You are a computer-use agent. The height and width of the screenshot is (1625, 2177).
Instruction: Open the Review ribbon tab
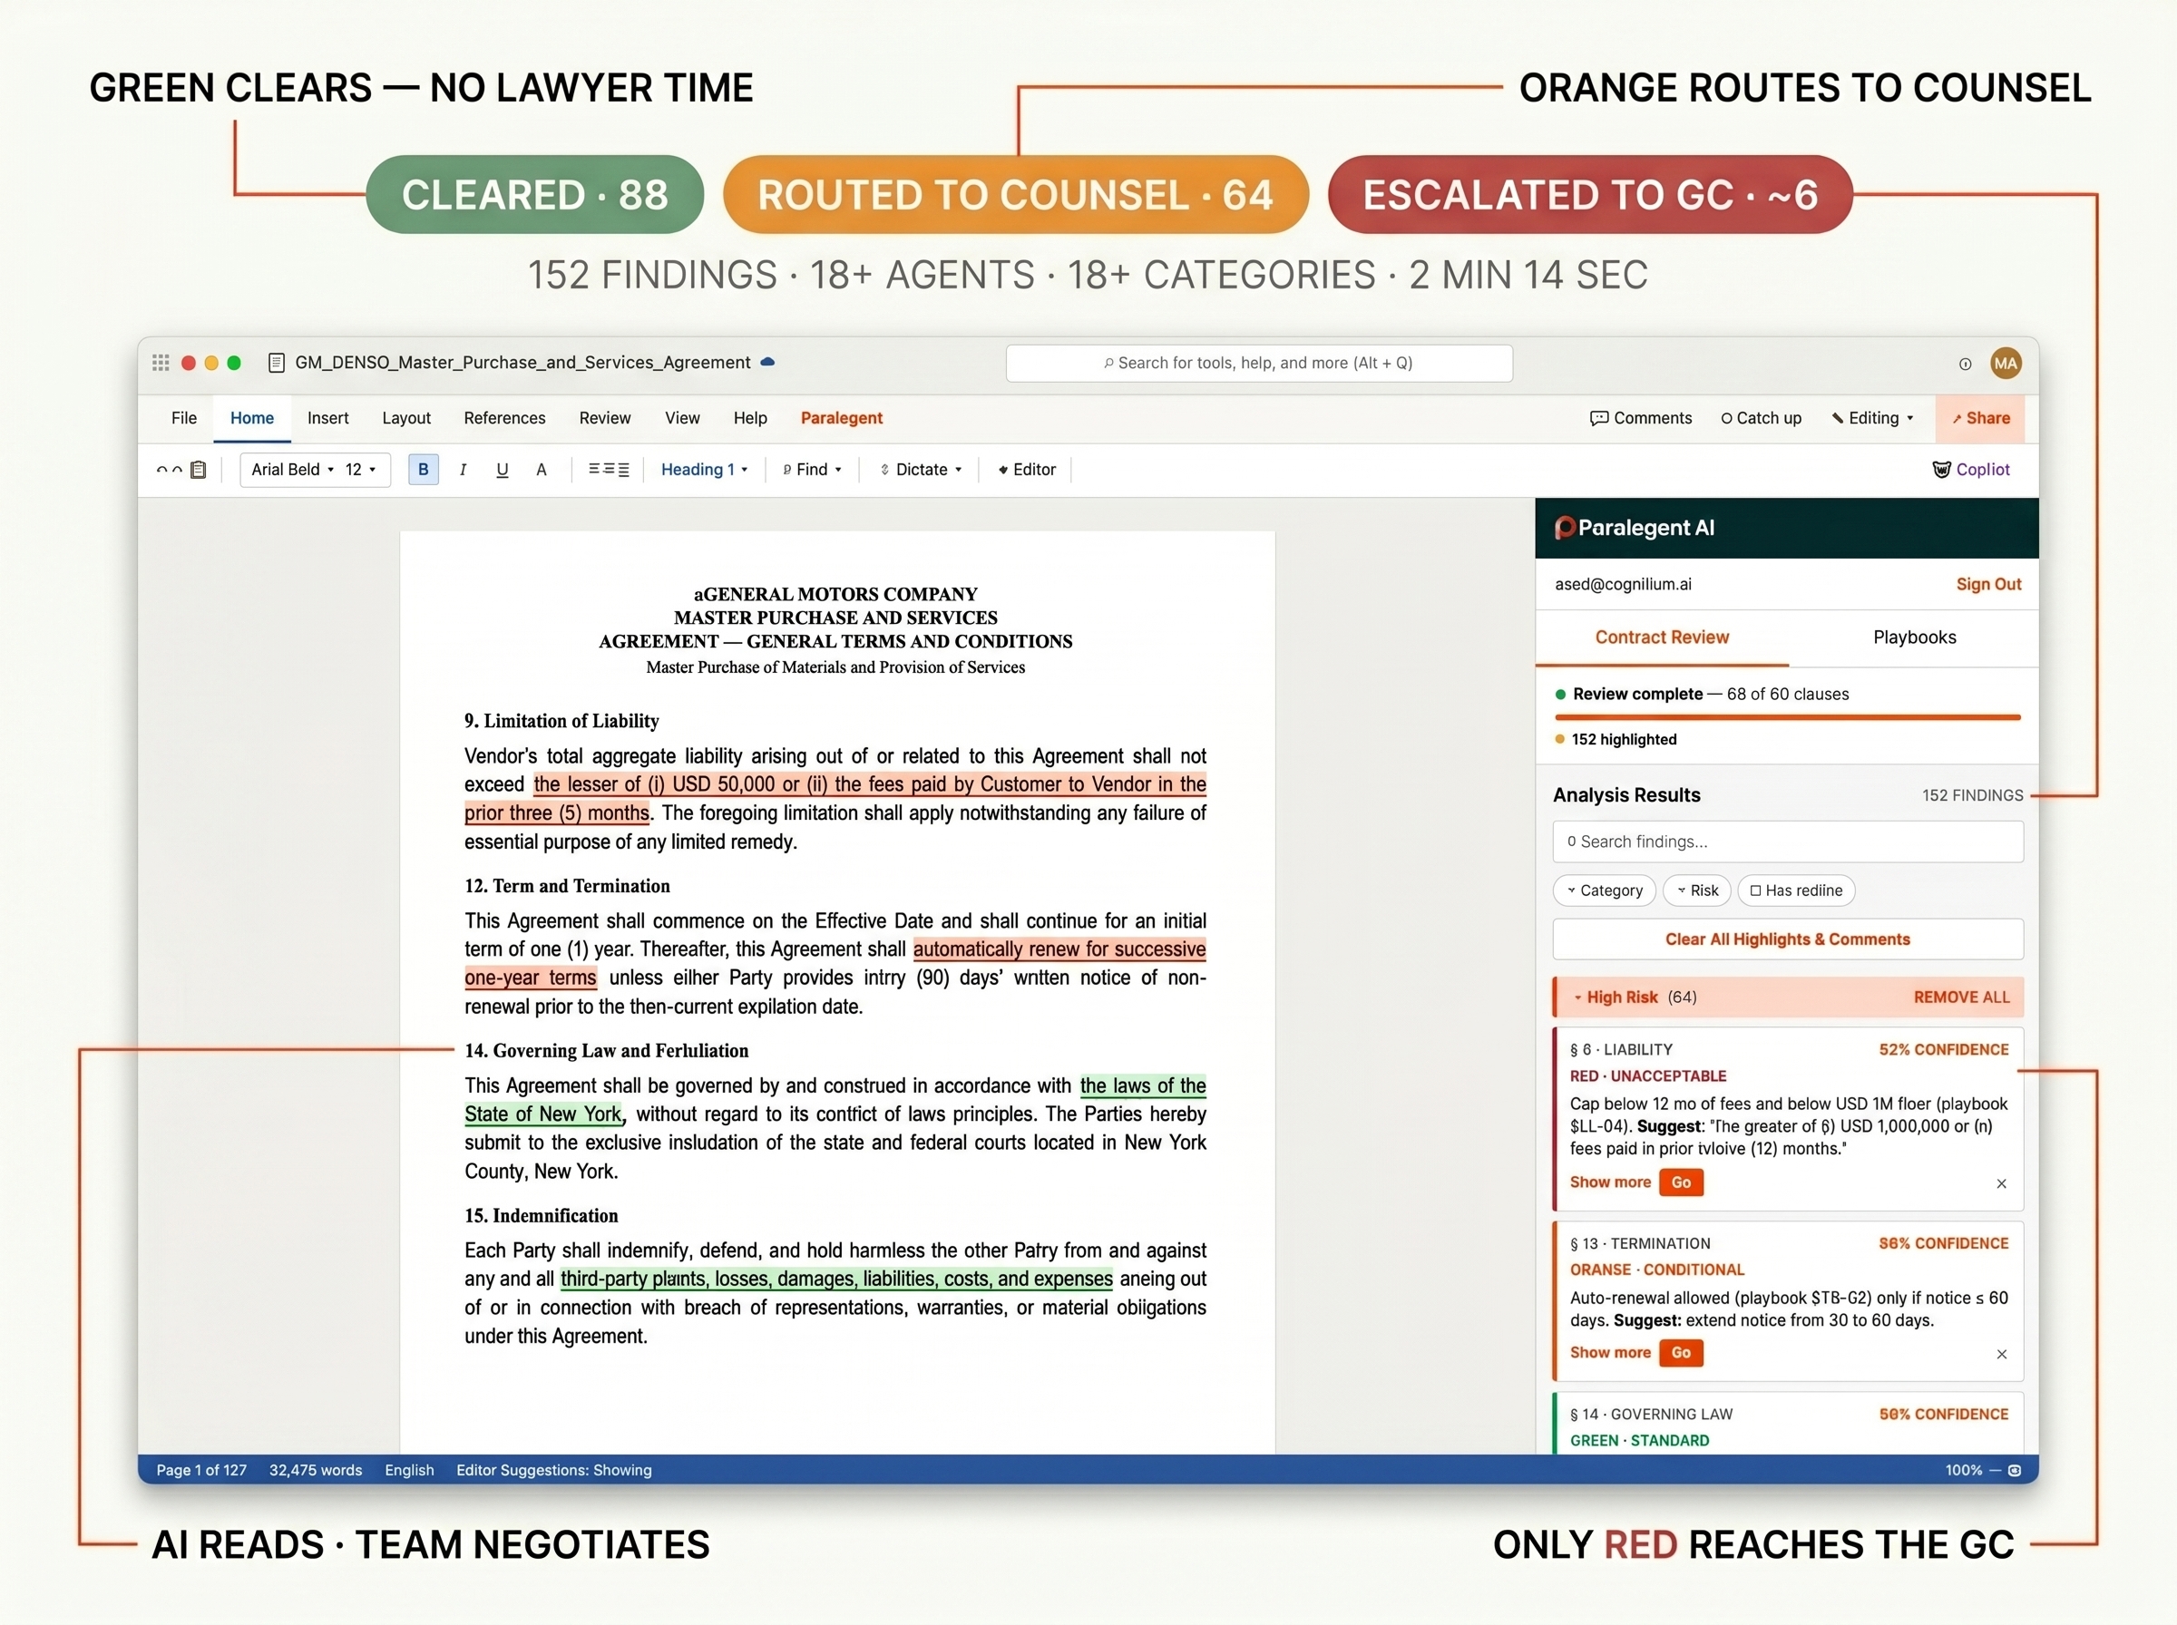point(605,418)
